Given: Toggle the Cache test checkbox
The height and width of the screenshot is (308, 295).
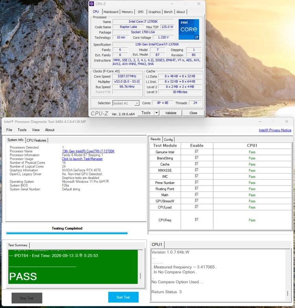Looking at the screenshot, I should (x=197, y=164).
